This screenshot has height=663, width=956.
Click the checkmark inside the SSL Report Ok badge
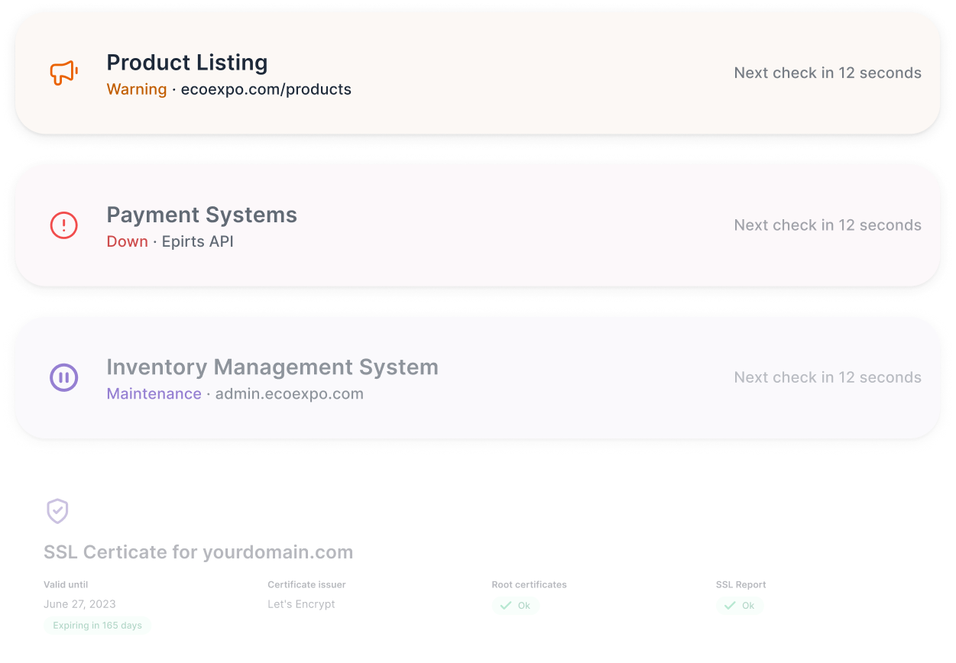pyautogui.click(x=729, y=605)
